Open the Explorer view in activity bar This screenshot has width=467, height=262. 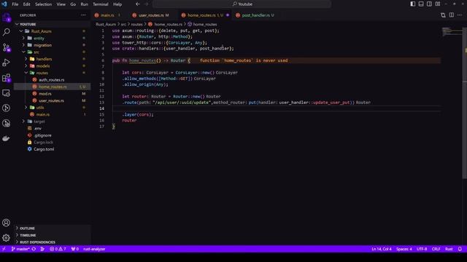tap(7, 17)
